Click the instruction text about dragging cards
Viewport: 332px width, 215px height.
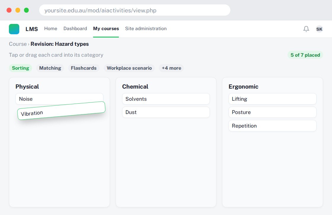[x=56, y=55]
